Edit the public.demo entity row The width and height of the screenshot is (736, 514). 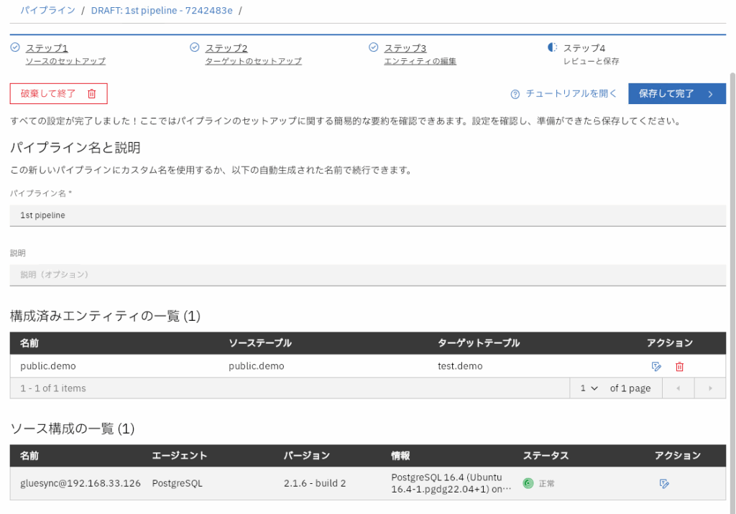click(x=656, y=366)
